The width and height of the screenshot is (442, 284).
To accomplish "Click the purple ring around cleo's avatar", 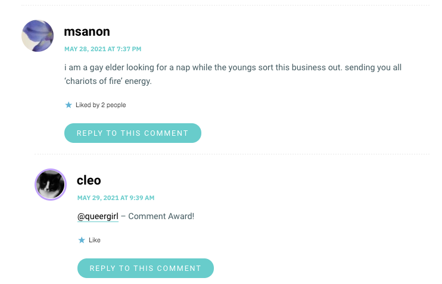I will click(36, 185).
